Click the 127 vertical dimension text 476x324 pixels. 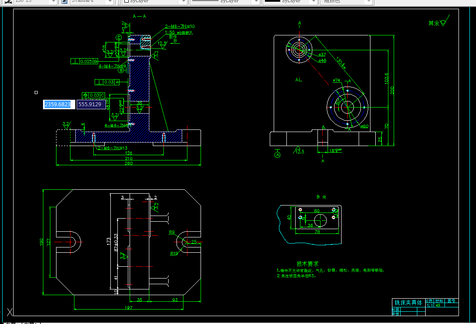48,242
